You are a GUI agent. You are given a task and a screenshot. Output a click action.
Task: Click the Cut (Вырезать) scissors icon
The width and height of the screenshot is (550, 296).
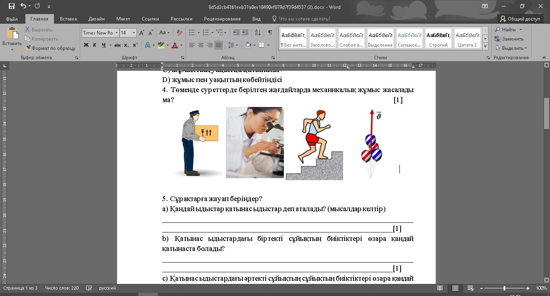pyautogui.click(x=27, y=30)
